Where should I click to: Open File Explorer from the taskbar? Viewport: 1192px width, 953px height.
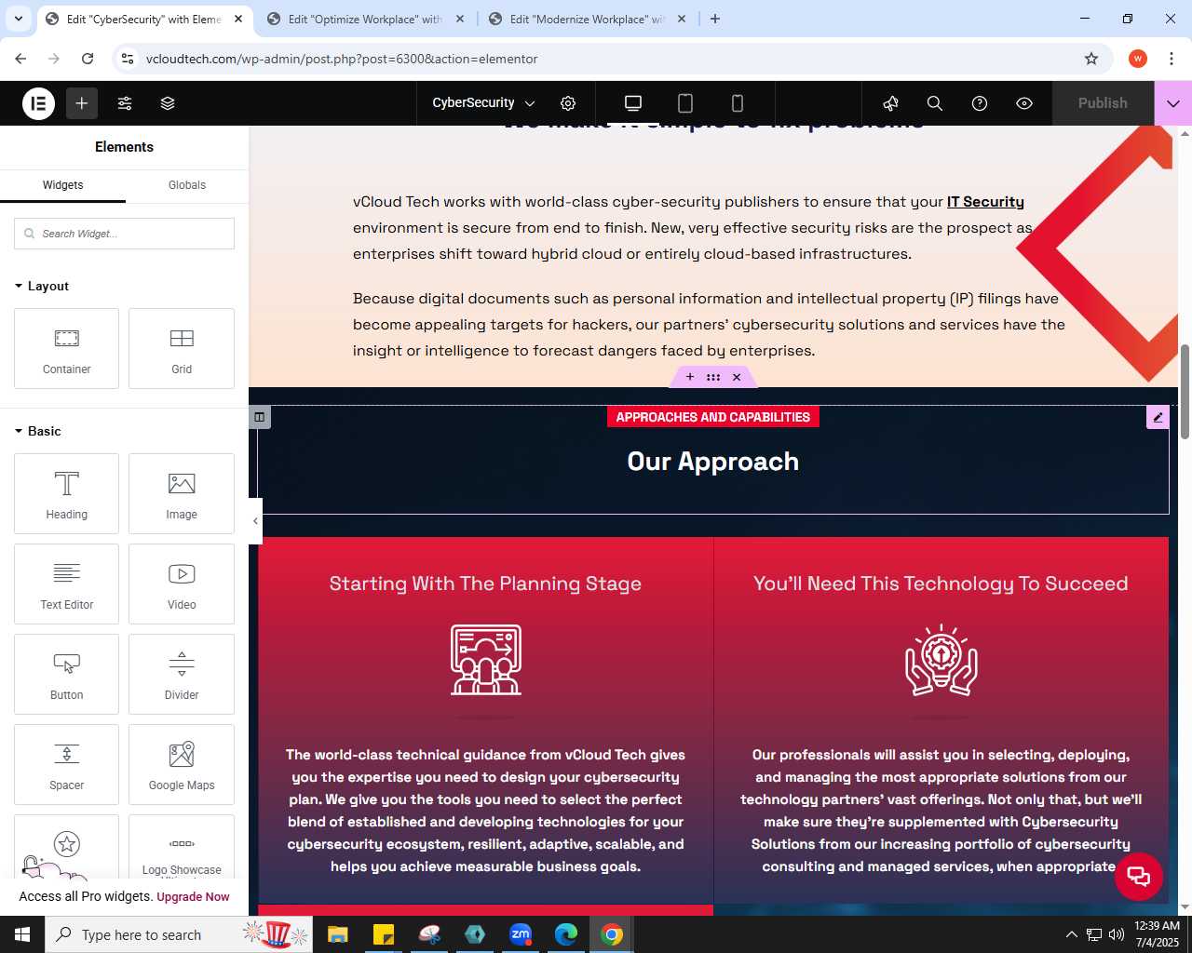pos(337,934)
